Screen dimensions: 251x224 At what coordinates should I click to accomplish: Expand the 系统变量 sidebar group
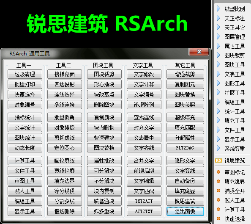click(x=218, y=148)
